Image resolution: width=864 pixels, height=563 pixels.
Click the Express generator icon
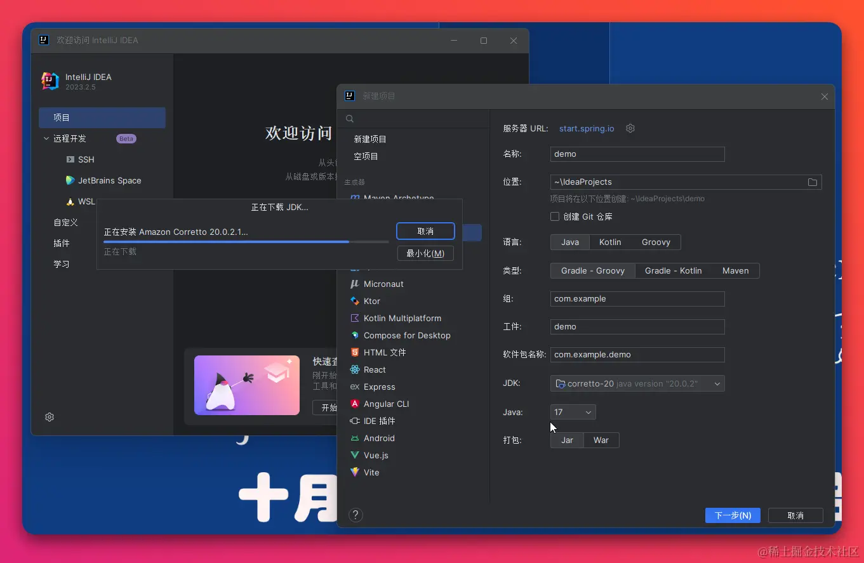pos(355,387)
